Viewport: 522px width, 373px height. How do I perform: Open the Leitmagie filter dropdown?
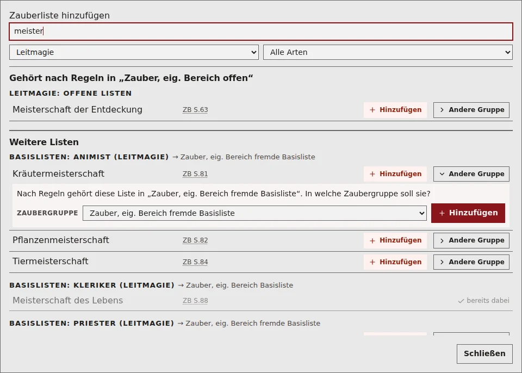point(134,52)
